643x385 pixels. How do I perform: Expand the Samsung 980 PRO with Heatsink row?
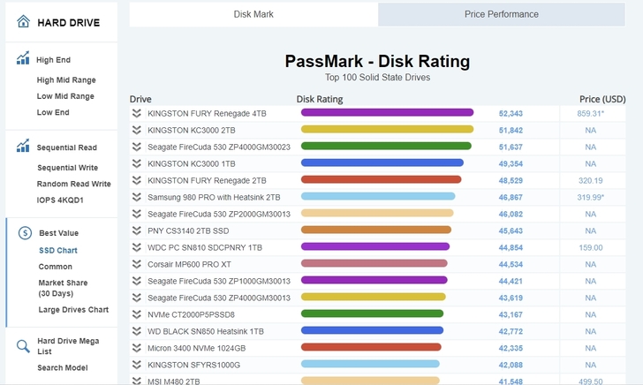click(x=137, y=197)
